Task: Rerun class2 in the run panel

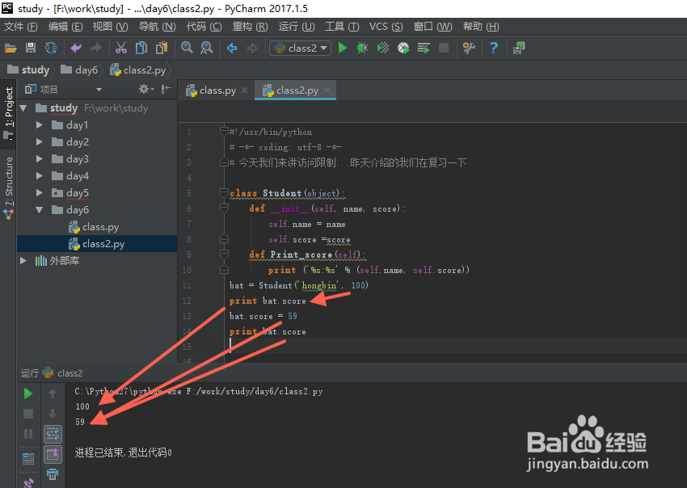Action: click(x=28, y=393)
